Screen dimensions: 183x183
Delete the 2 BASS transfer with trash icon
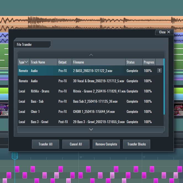(x=160, y=70)
